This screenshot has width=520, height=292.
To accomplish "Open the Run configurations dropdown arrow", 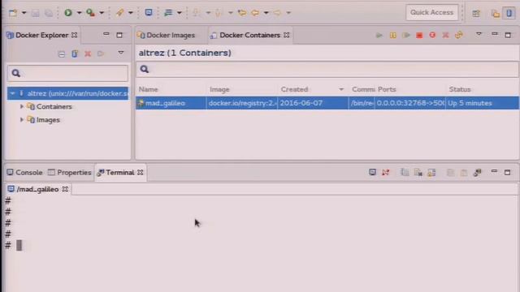I will [80, 13].
